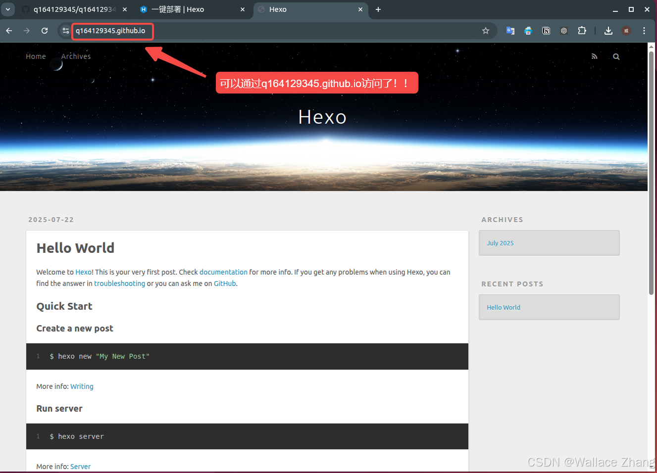Open the search icon on Hexo header
This screenshot has width=657, height=473.
(616, 56)
